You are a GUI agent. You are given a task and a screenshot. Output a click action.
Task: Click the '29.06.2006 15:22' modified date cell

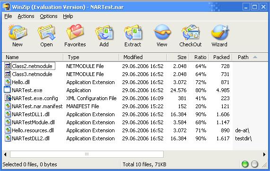143,106
